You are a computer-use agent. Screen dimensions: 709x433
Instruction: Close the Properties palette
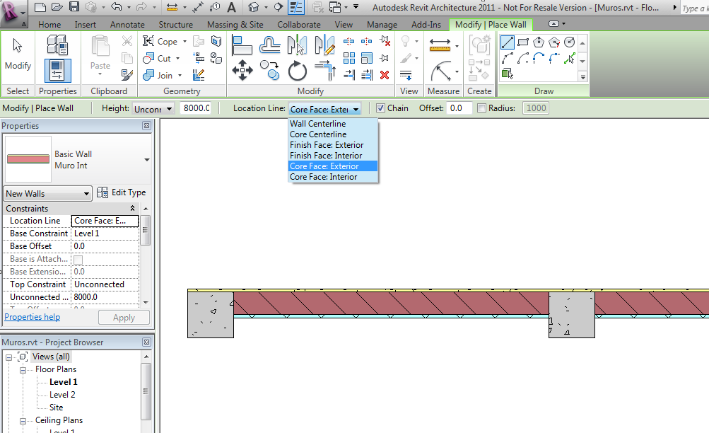pyautogui.click(x=146, y=126)
